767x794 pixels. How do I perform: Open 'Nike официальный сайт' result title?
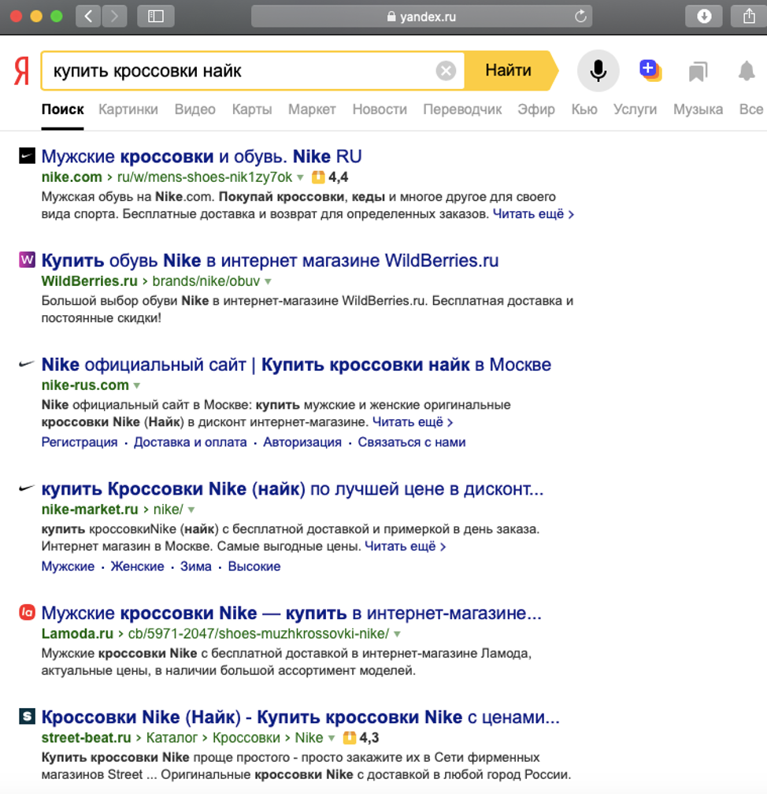pyautogui.click(x=296, y=365)
